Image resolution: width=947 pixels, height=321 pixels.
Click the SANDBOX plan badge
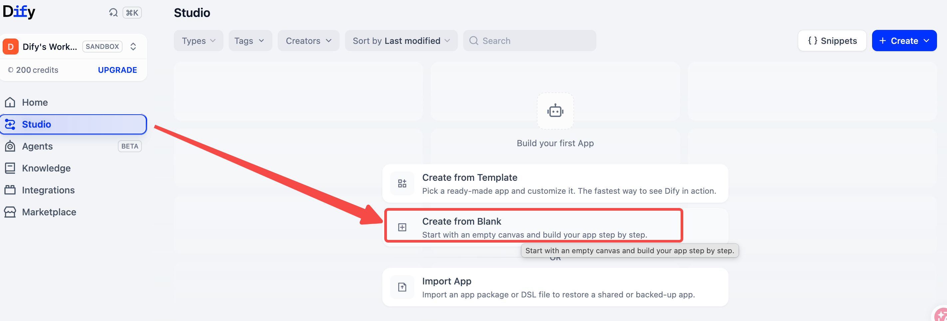[x=102, y=47]
